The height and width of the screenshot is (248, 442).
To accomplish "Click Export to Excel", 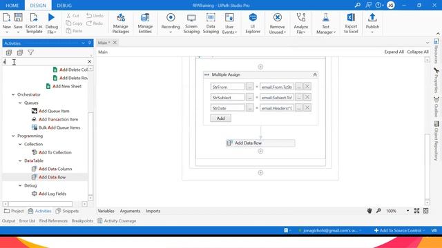I will [x=351, y=23].
